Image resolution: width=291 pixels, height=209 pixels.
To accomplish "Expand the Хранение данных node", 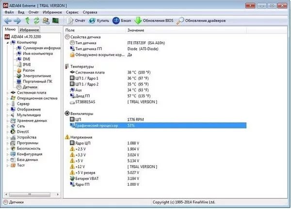I will 8,121.
